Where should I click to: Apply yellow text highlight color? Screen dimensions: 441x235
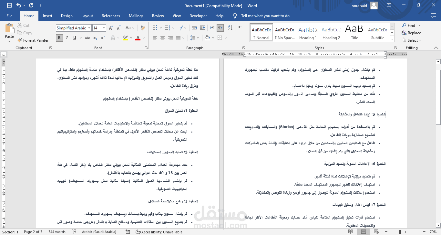click(125, 38)
